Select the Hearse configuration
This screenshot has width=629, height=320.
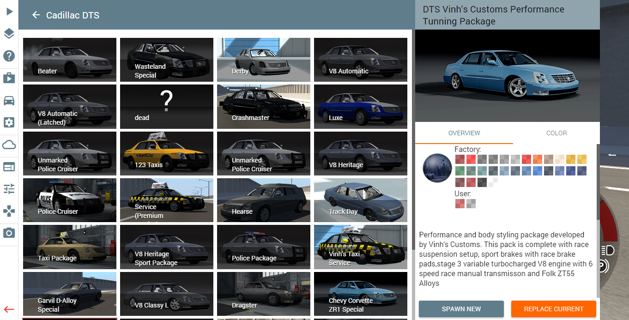coord(264,200)
